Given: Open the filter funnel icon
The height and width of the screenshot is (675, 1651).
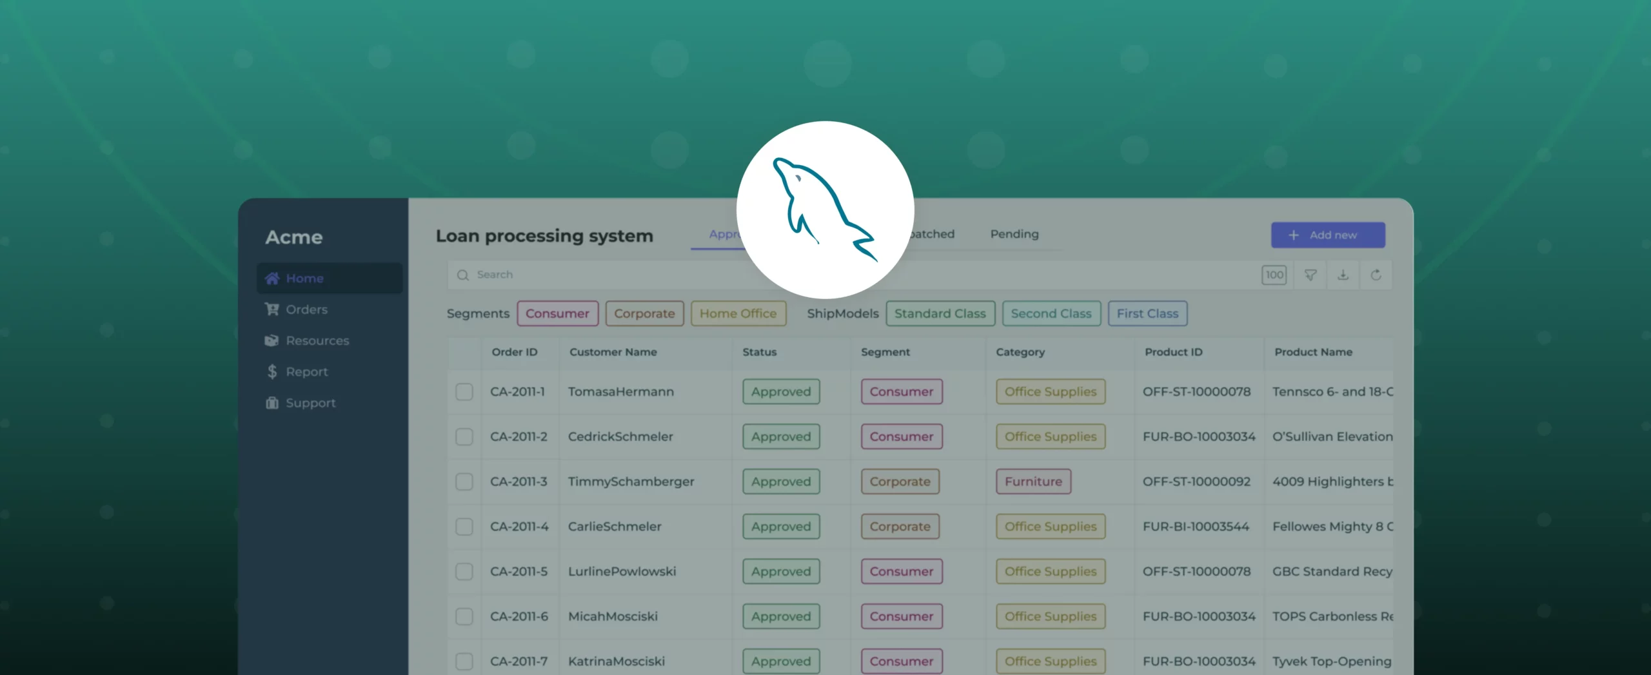Looking at the screenshot, I should (1311, 275).
